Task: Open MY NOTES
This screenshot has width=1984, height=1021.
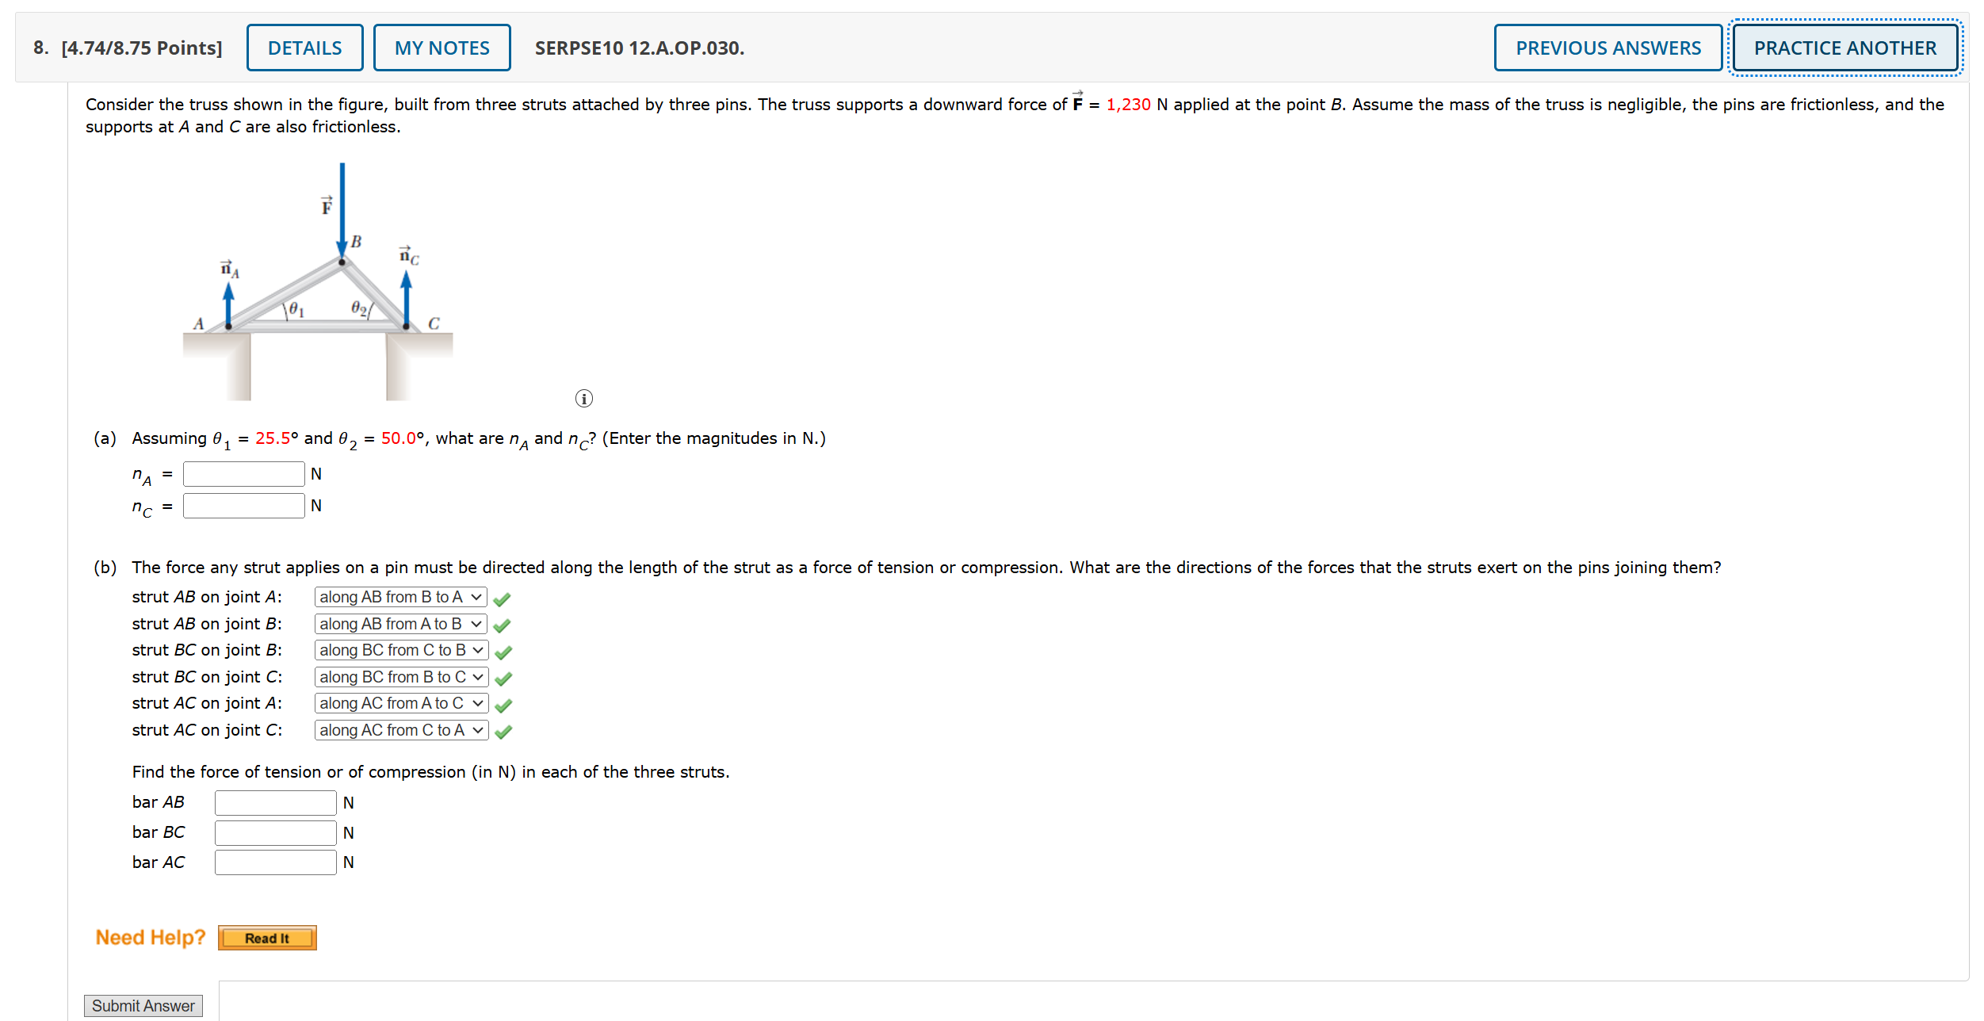Action: tap(442, 48)
